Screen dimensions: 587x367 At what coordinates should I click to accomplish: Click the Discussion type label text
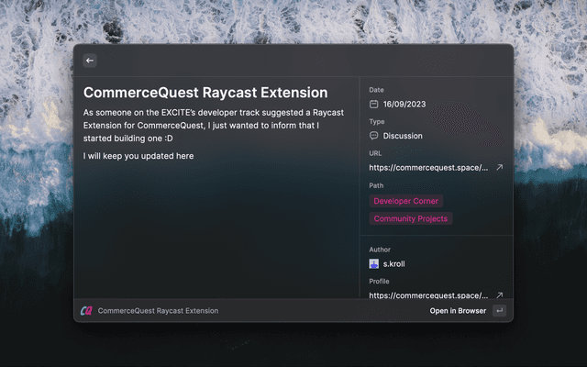tap(403, 136)
